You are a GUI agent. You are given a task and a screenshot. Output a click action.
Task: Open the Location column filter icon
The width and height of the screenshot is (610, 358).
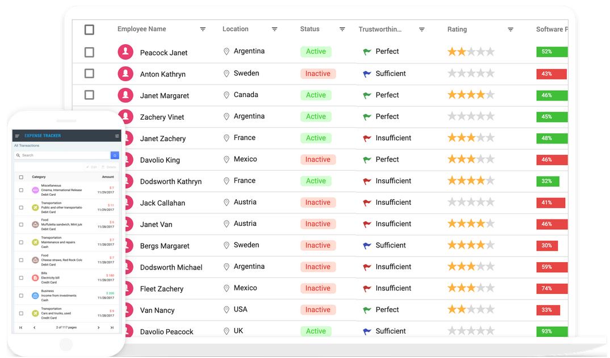pyautogui.click(x=274, y=29)
